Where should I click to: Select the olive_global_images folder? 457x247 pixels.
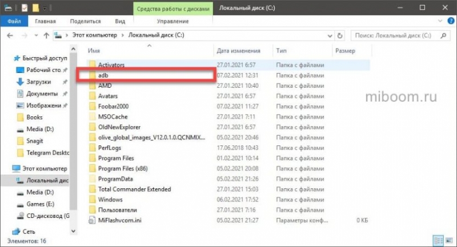point(151,137)
